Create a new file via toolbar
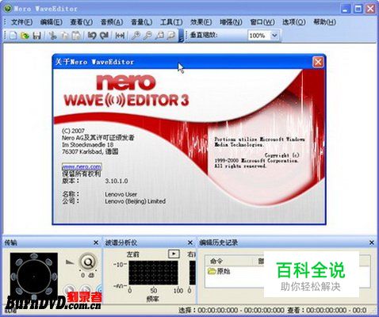379x317 pixels. point(13,36)
